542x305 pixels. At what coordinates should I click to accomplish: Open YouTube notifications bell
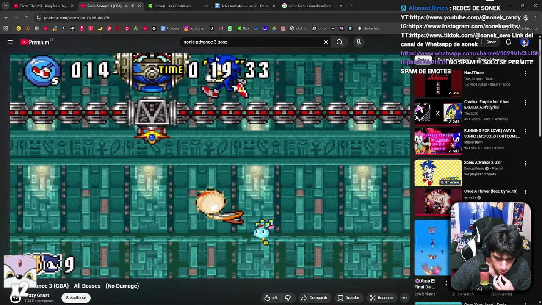[x=509, y=42]
